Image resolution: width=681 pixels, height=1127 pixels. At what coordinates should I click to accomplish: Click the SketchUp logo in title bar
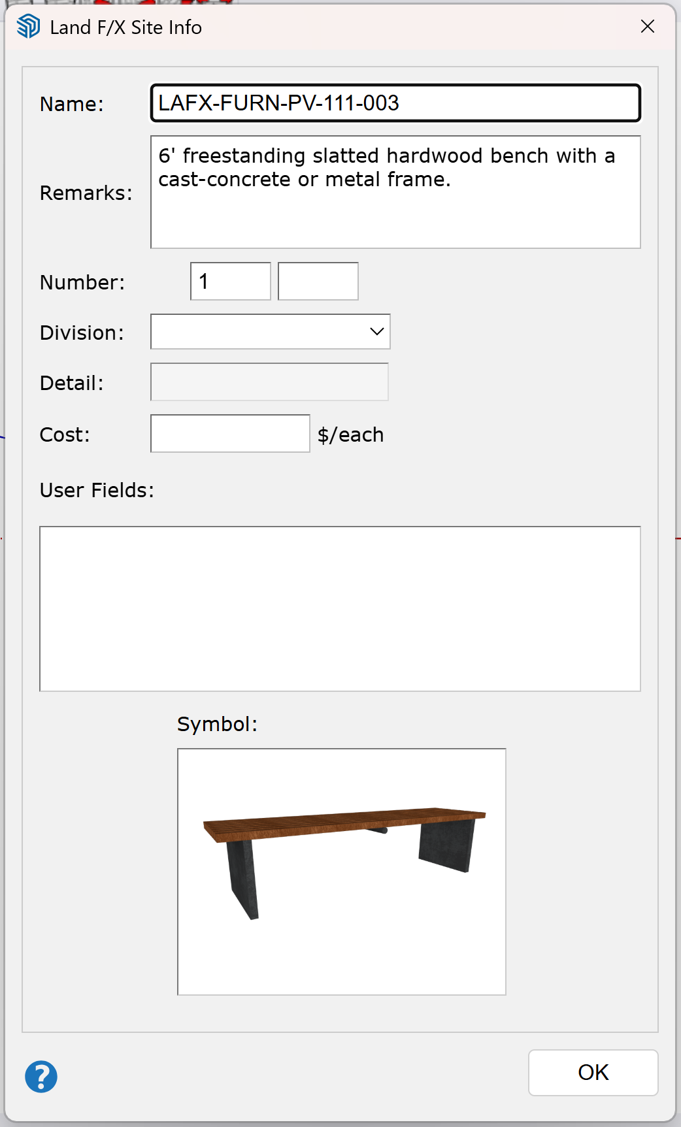[x=28, y=27]
